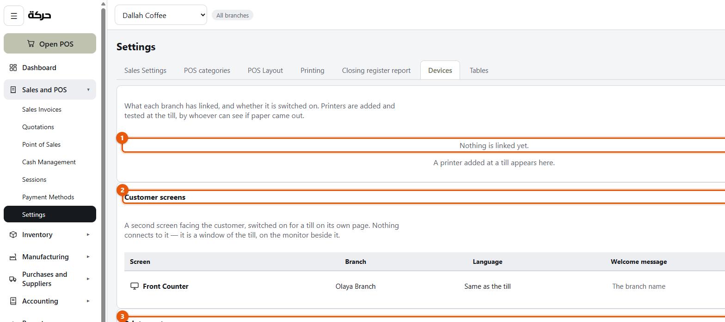Click the Dashboard grid icon
The width and height of the screenshot is (725, 322).
tap(13, 68)
